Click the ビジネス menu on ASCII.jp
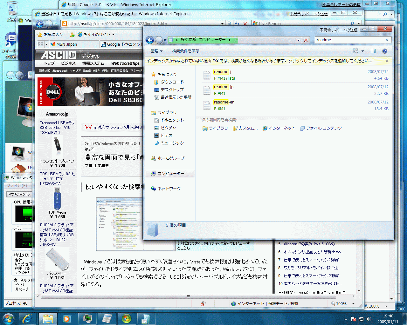 68,63
